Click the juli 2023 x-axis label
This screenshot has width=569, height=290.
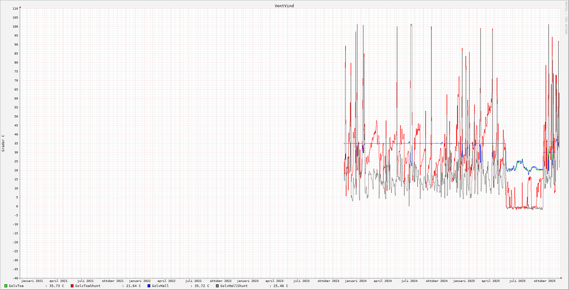tap(301, 281)
